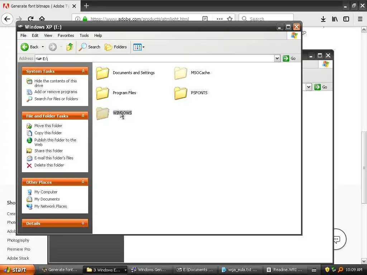Select the Program Files folder
Viewport: 367px width, 275px height.
point(116,93)
